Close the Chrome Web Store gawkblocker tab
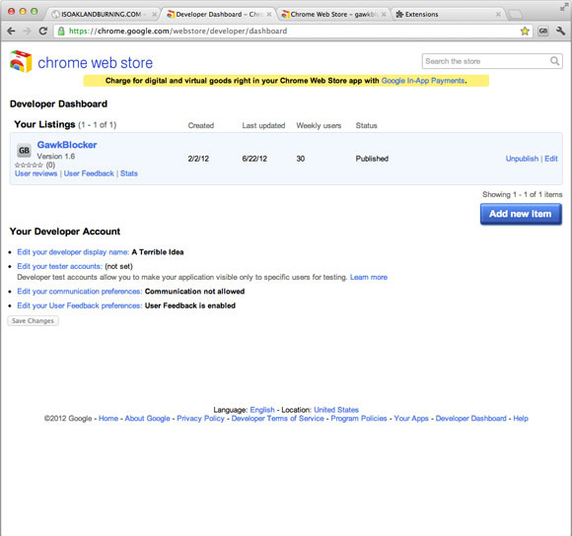 (x=384, y=15)
